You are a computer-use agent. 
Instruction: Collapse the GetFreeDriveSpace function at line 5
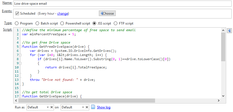[x=20, y=47]
